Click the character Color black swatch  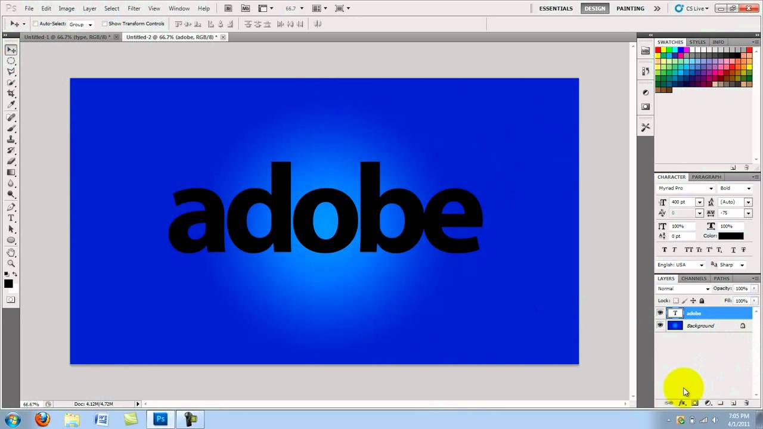(731, 236)
